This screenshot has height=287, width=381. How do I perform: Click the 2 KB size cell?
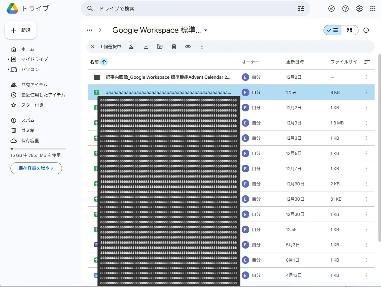pos(335,184)
